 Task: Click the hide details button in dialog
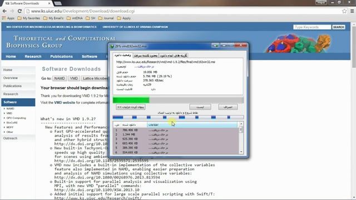tap(131, 107)
